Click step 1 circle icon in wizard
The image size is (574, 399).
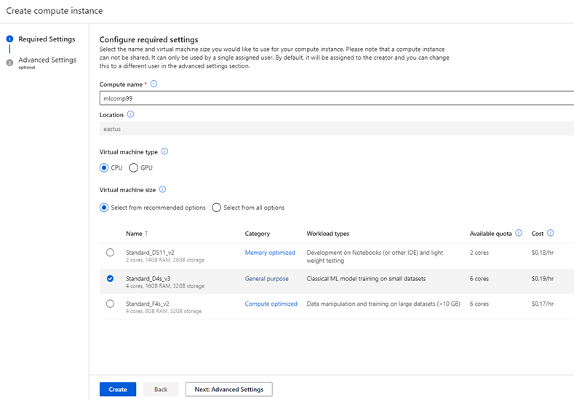click(x=9, y=39)
